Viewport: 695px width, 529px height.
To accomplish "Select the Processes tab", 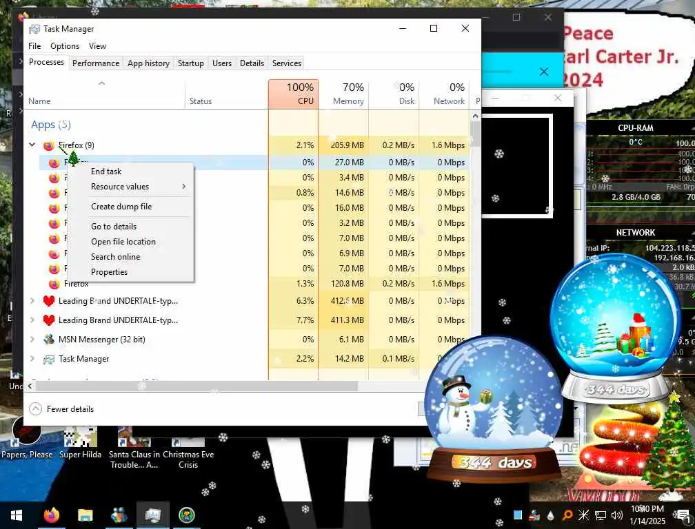I will 46,62.
